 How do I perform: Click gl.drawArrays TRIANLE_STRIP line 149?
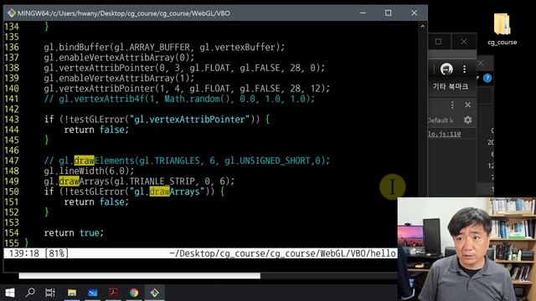tap(139, 181)
